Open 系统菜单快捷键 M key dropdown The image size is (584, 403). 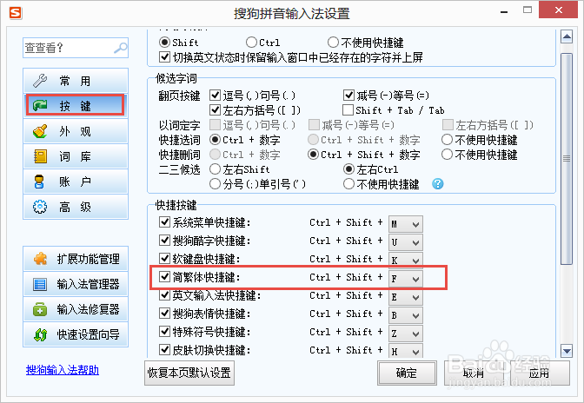click(x=406, y=224)
